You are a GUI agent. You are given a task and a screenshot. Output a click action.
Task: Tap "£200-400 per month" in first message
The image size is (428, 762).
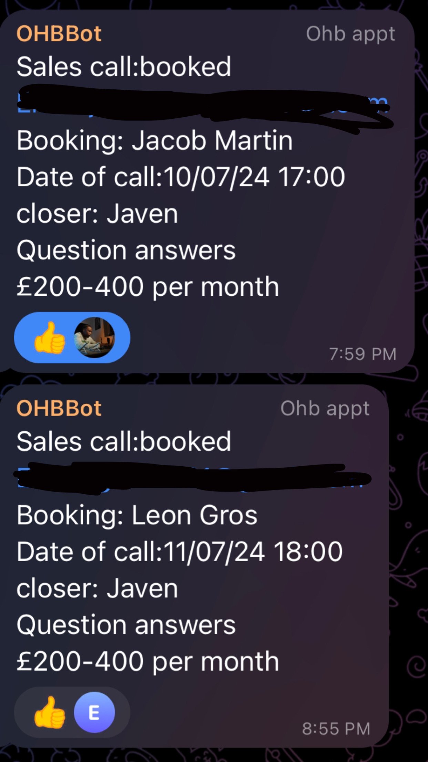pos(147,287)
